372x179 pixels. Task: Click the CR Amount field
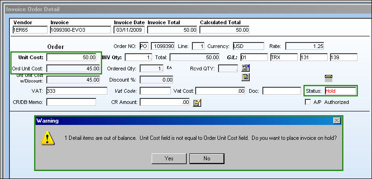[165, 102]
